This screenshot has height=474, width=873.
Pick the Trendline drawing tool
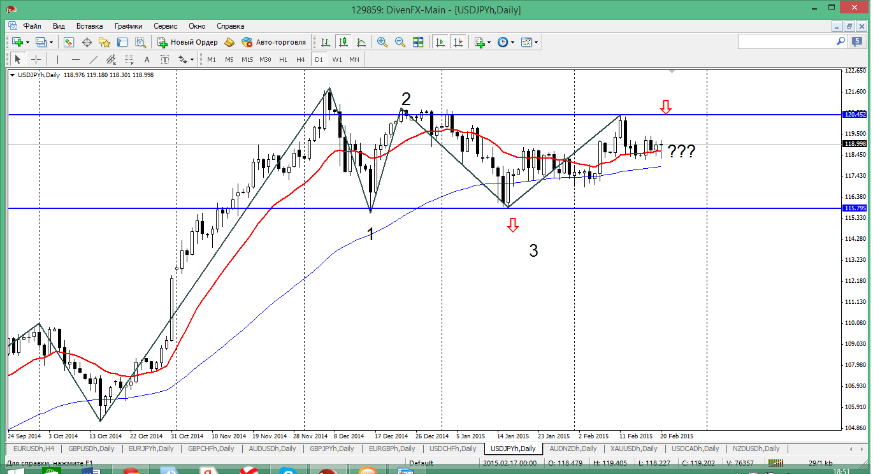point(94,59)
